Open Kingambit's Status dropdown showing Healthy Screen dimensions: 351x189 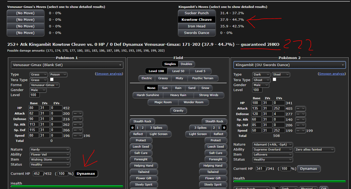pos(272,160)
